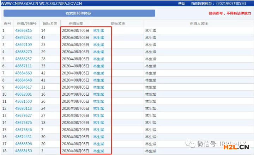Open registration number 48684660
The height and width of the screenshot is (155, 254).
(23, 73)
